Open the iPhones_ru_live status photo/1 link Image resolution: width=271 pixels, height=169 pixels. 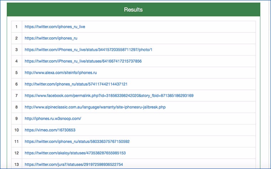click(88, 50)
